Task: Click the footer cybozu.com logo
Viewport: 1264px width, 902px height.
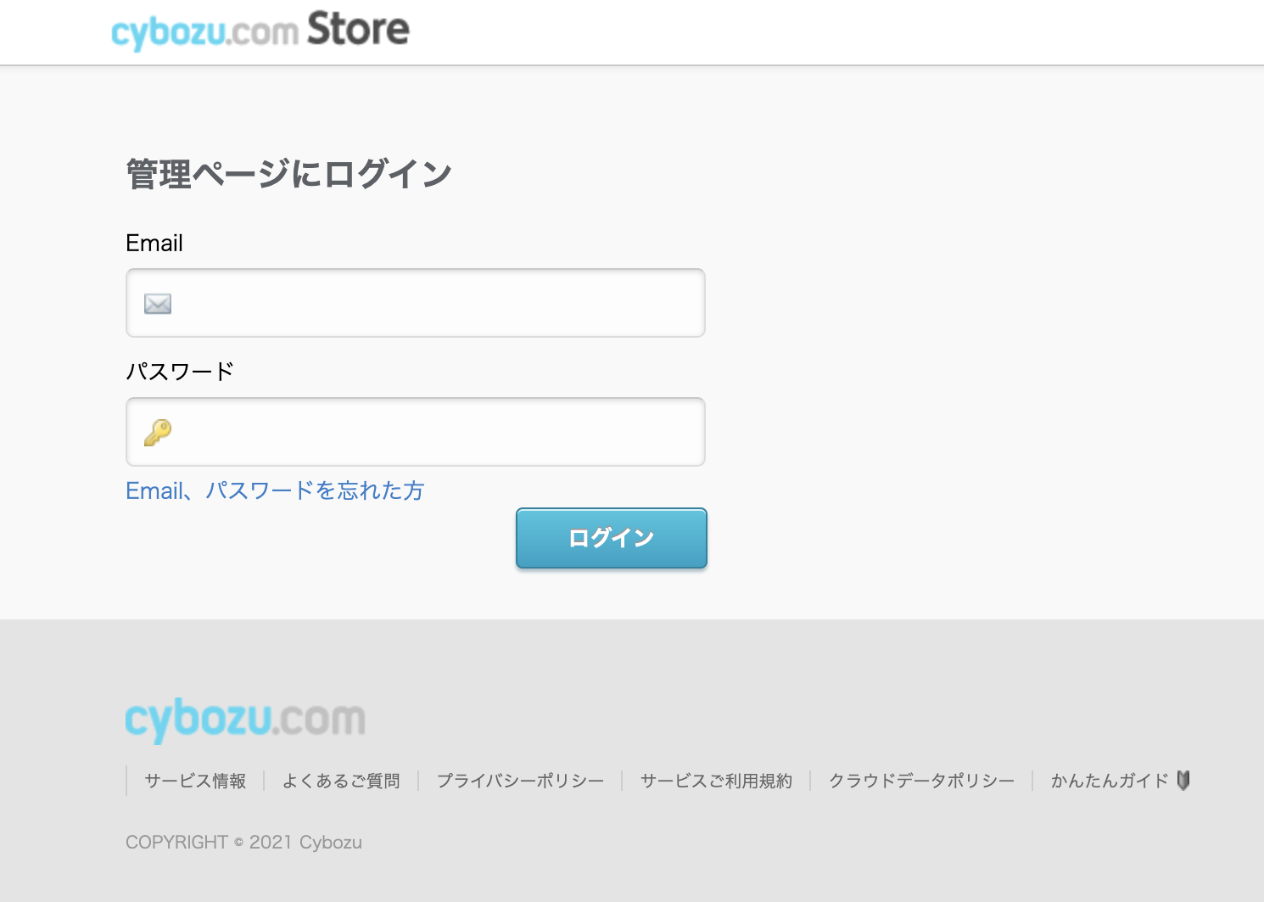Action: click(x=245, y=720)
